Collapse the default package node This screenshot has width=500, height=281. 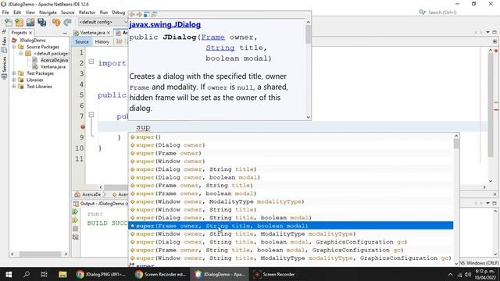click(21, 54)
